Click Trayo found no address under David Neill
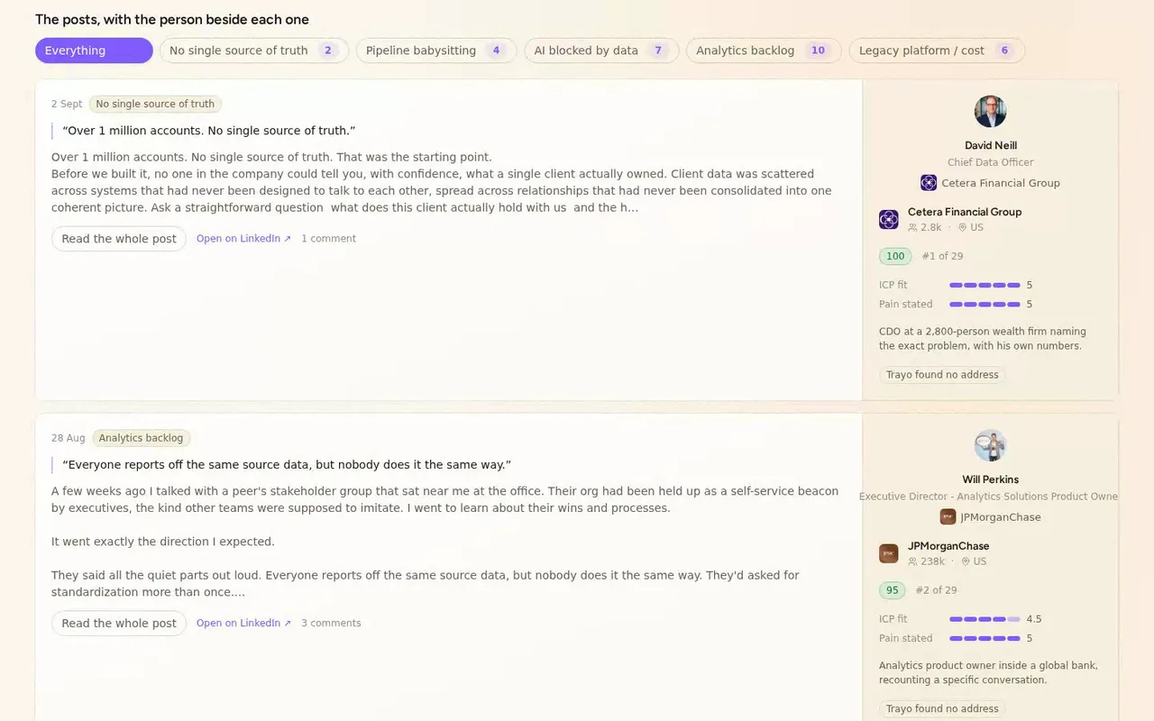This screenshot has width=1154, height=721. [942, 375]
